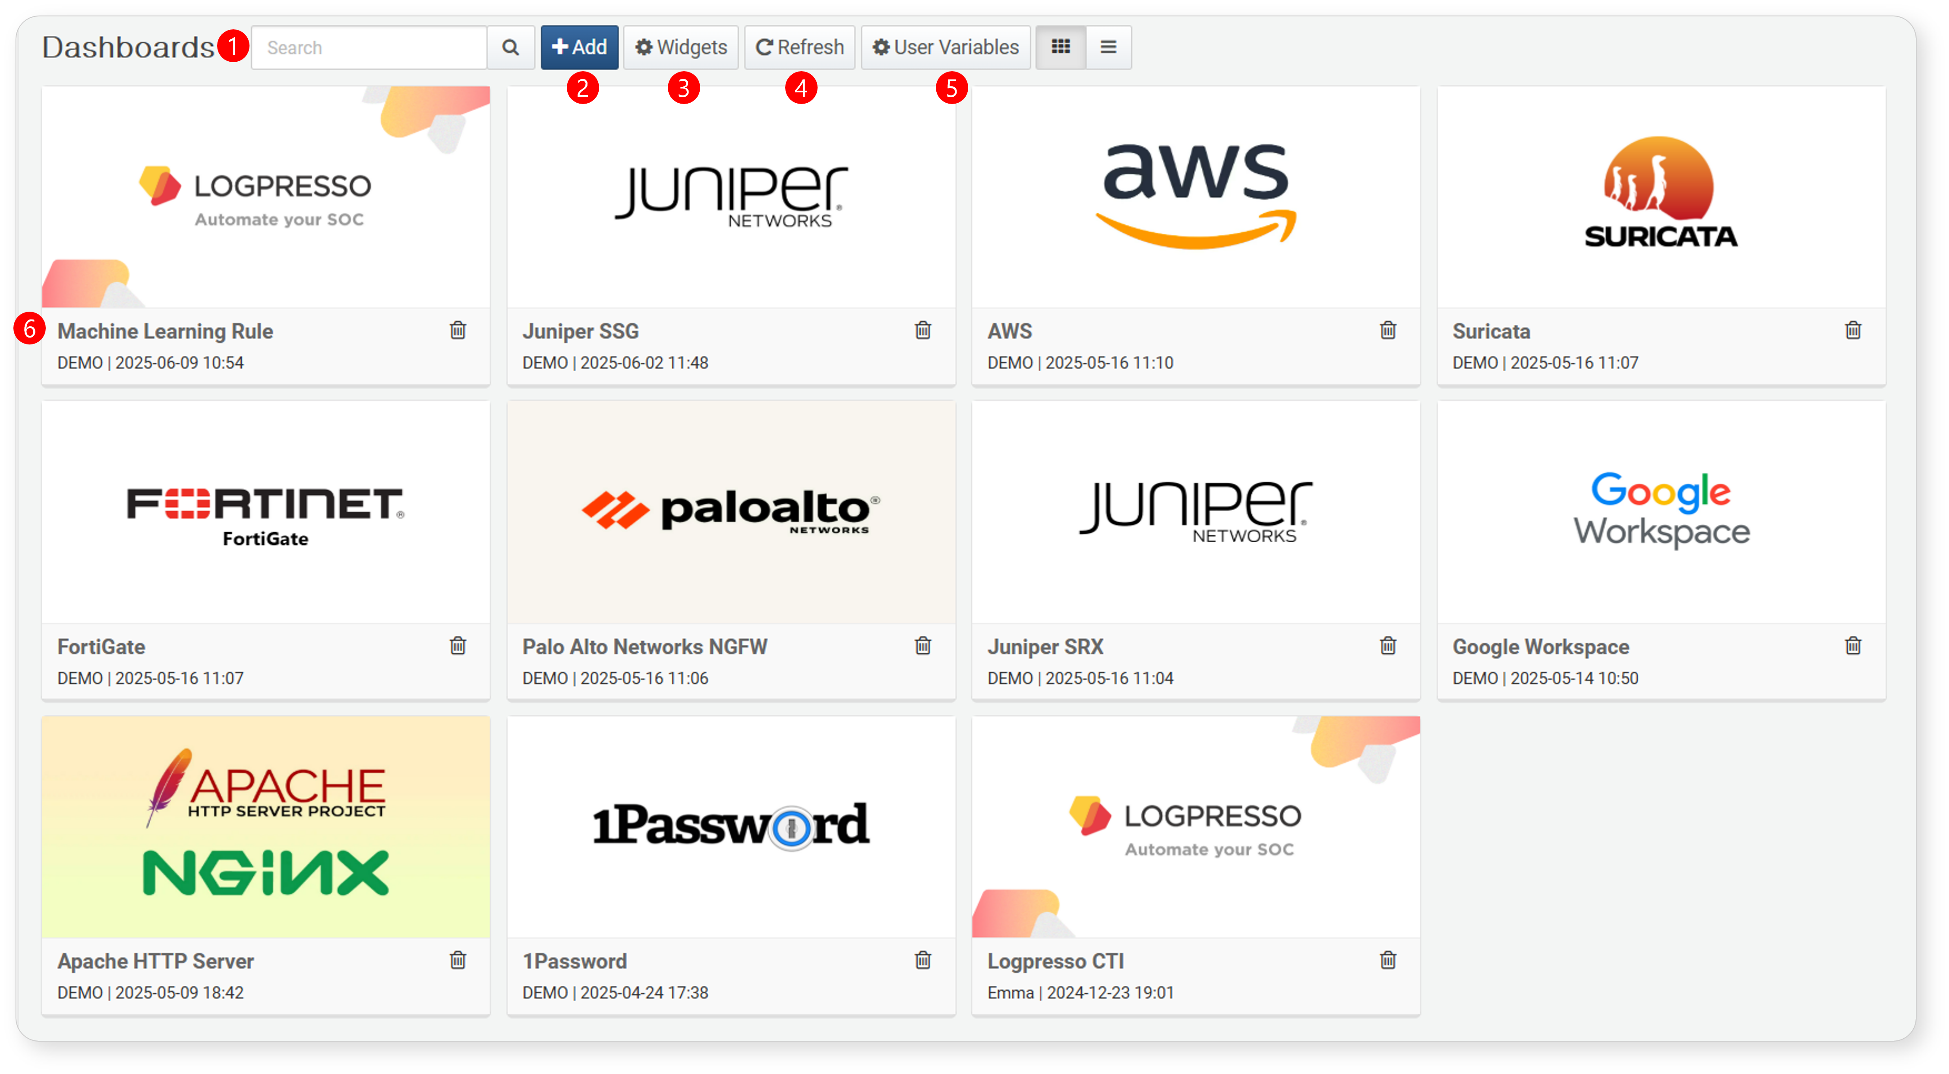Click the Palo Alto Networks NGFW title
Viewport: 1949px width, 1074px height.
pos(644,647)
